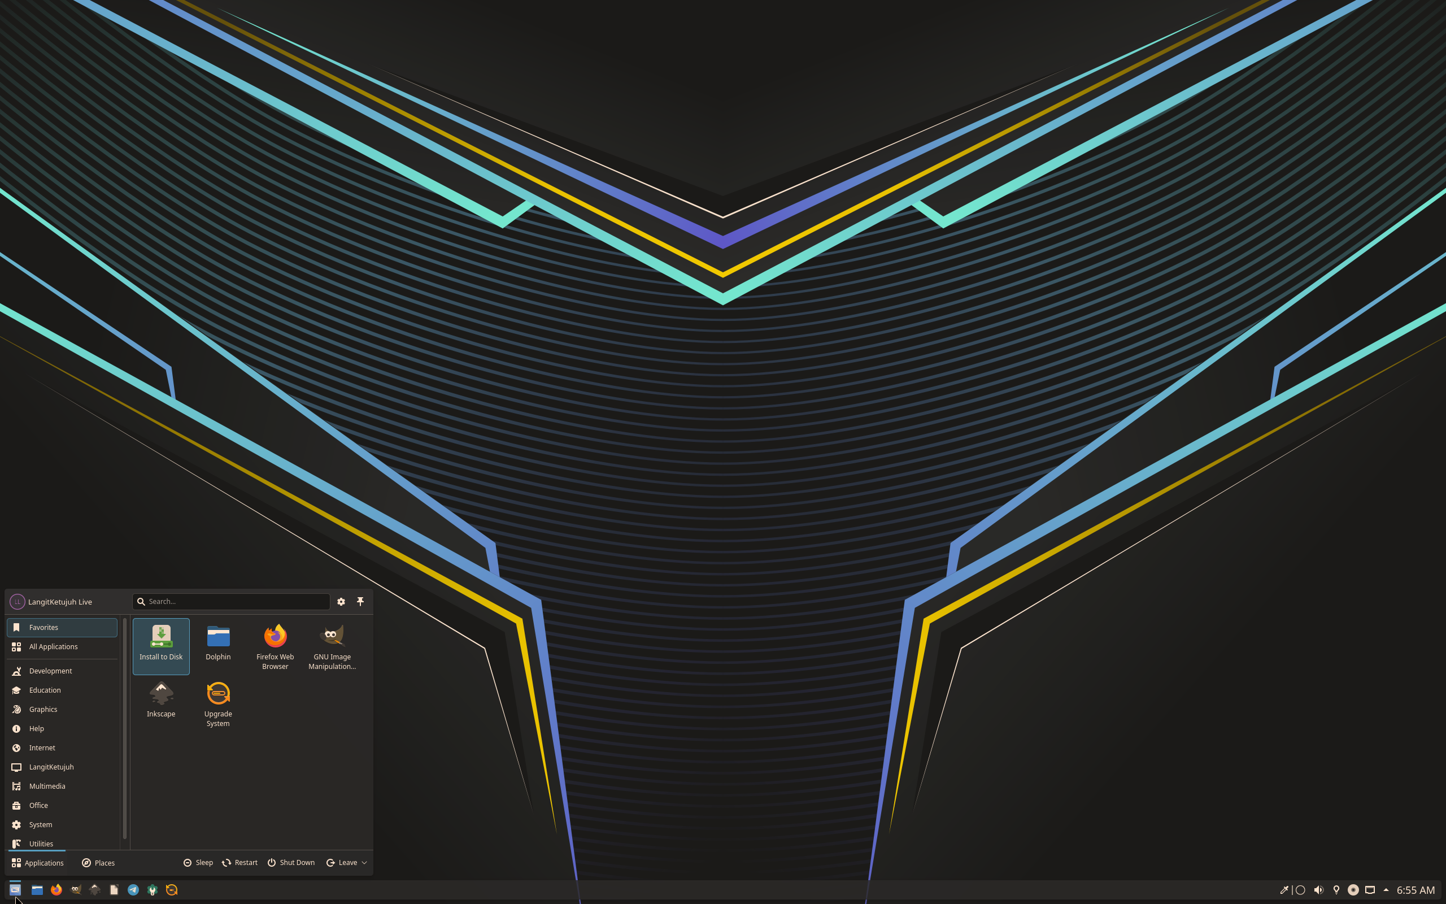1446x904 pixels.
Task: Open the Utilities category
Action: point(62,843)
